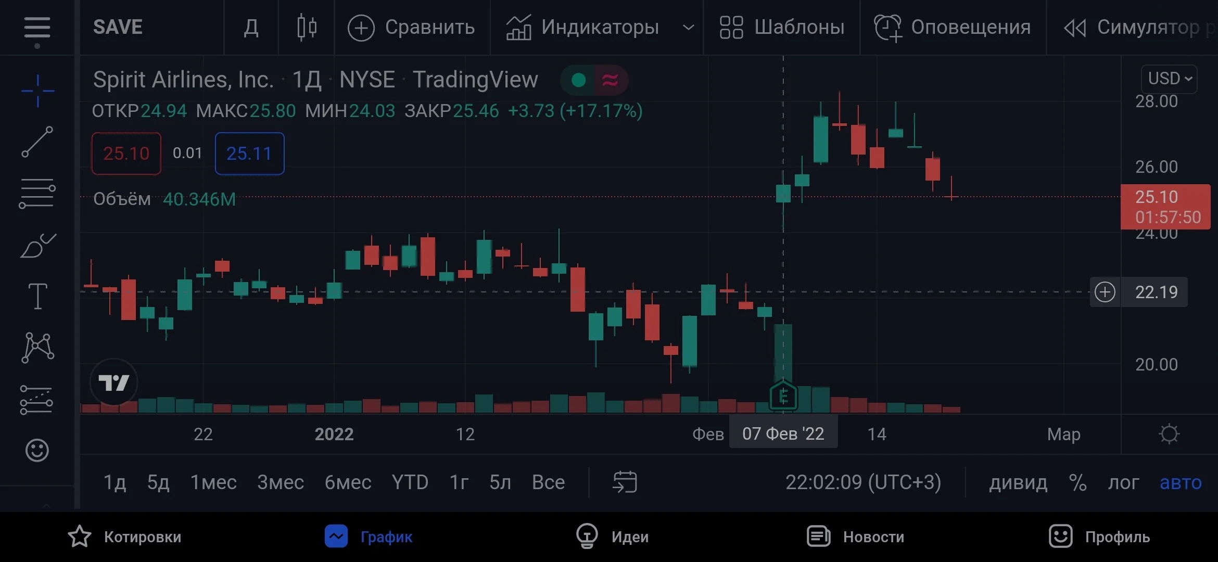This screenshot has width=1218, height=562.
Task: Select the crosshair cursor tool
Action: [x=37, y=91]
